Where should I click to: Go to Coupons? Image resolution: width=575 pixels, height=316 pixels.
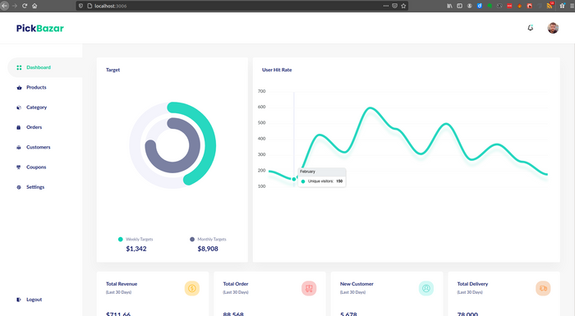36,167
